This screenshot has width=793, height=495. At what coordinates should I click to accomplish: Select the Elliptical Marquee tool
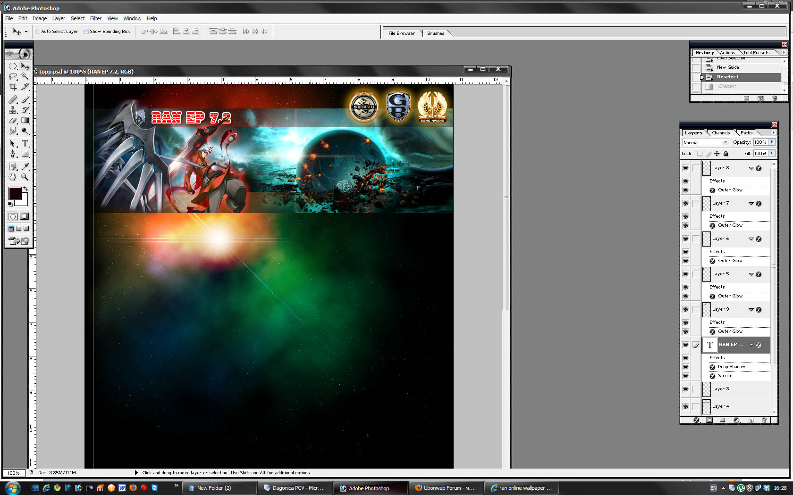13,66
